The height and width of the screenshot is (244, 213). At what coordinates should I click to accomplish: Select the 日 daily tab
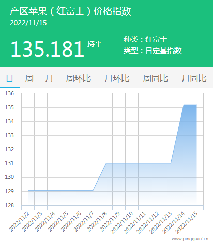coord(10,78)
